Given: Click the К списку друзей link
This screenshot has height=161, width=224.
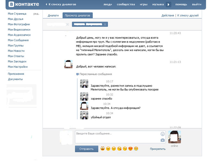Looking at the screenshot, I should (188, 15).
